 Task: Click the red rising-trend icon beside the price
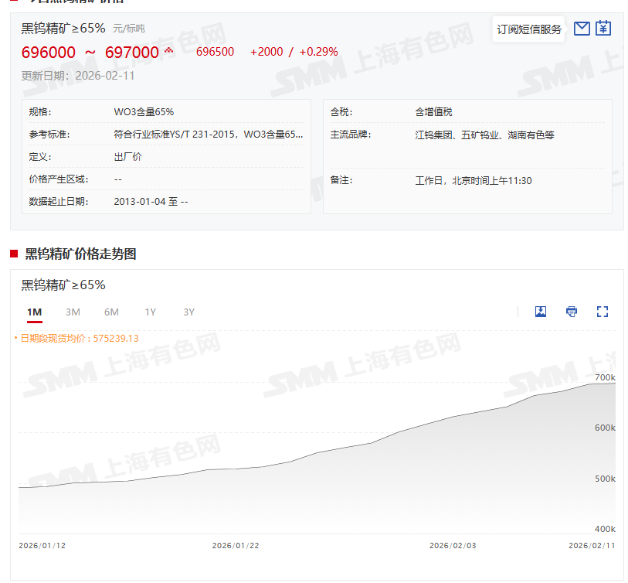[x=169, y=52]
